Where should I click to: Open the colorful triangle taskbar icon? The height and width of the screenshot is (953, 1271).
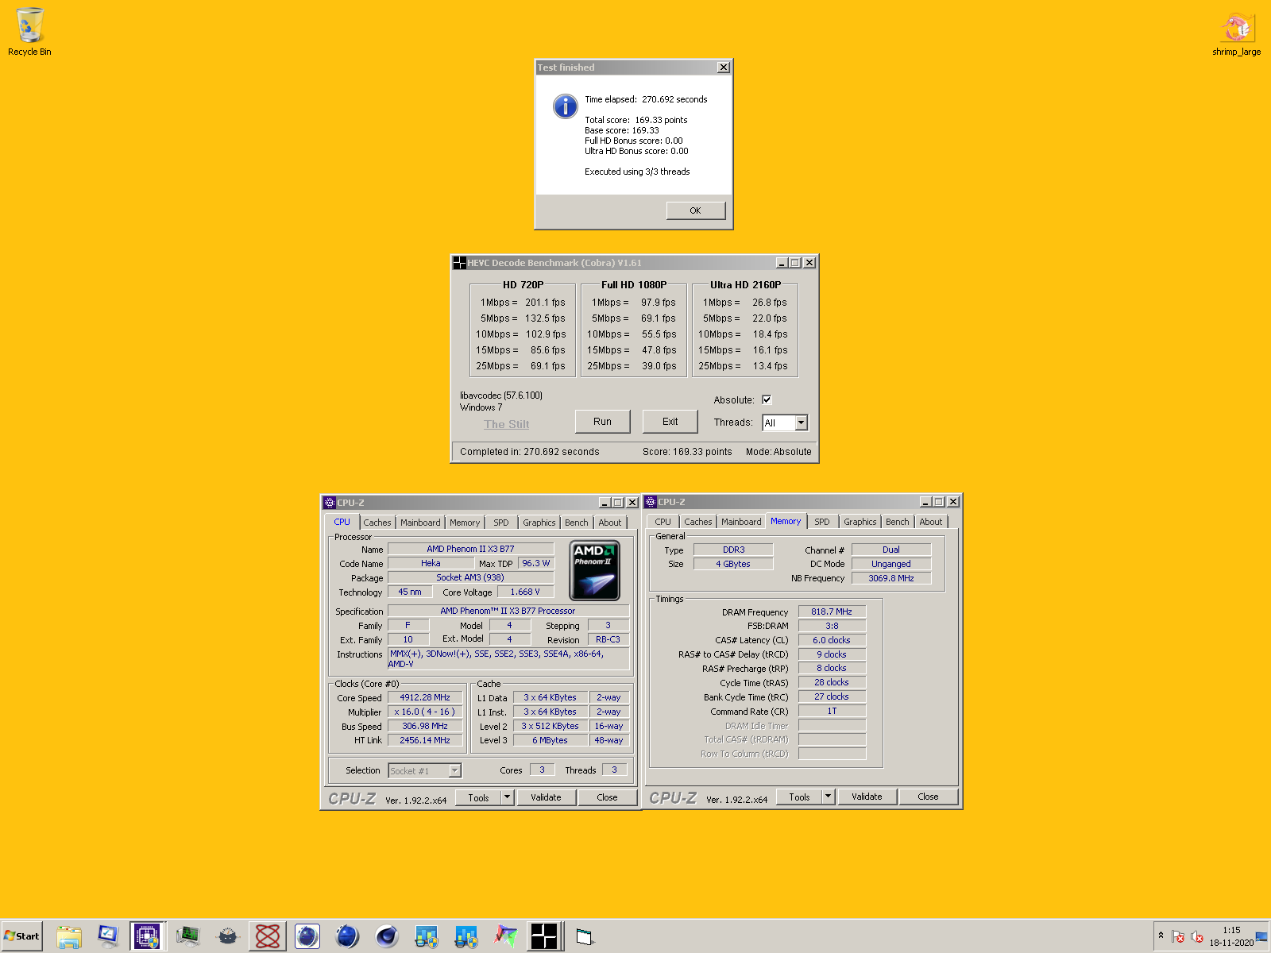point(505,936)
